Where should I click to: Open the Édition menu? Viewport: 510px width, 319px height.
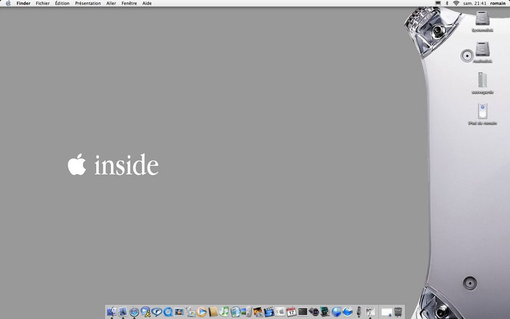(x=62, y=3)
